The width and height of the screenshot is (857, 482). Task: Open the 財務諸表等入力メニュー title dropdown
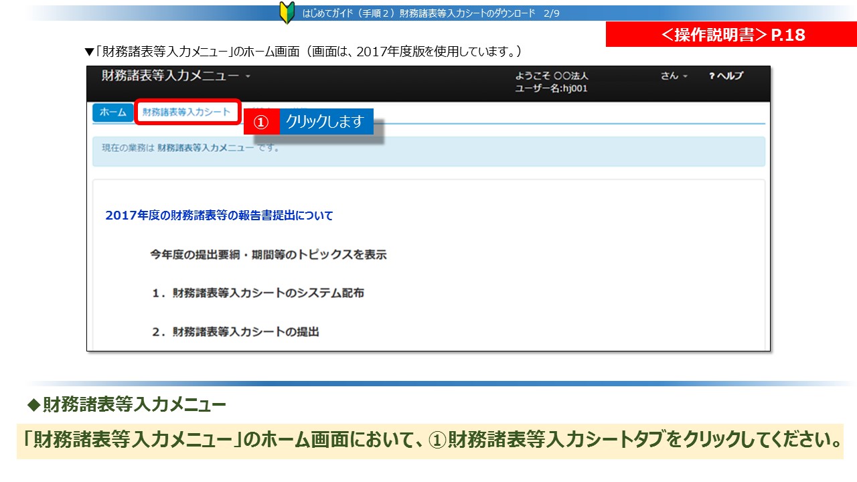click(x=176, y=76)
